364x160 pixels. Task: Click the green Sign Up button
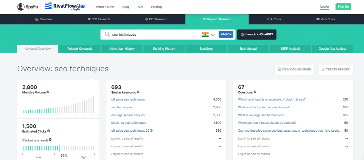[343, 7]
